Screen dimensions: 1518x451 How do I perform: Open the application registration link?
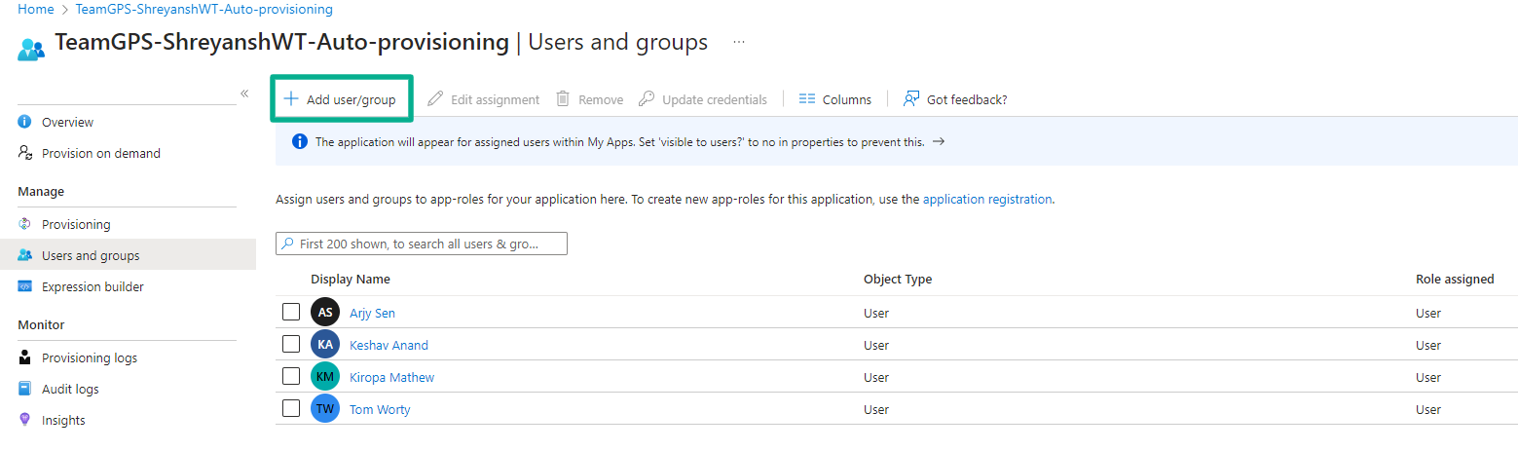click(987, 199)
